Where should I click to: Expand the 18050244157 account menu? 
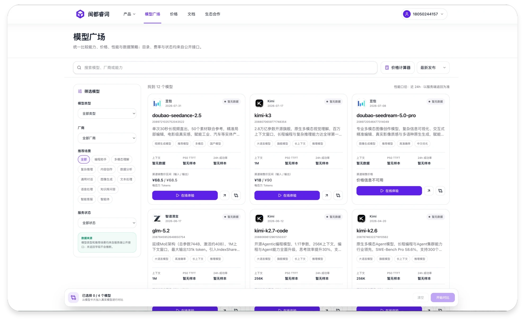click(424, 14)
